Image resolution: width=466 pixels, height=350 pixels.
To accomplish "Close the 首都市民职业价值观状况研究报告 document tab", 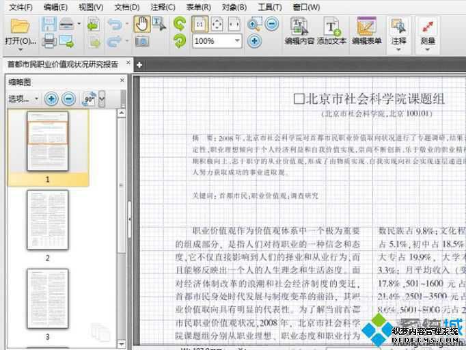I will pos(128,63).
